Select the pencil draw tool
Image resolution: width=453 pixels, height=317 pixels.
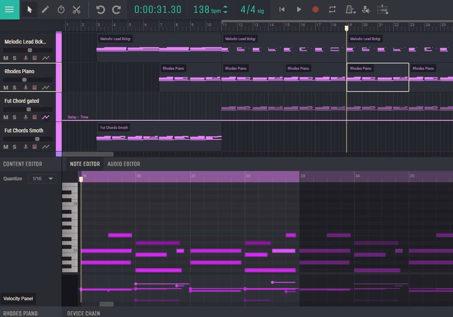tap(45, 9)
